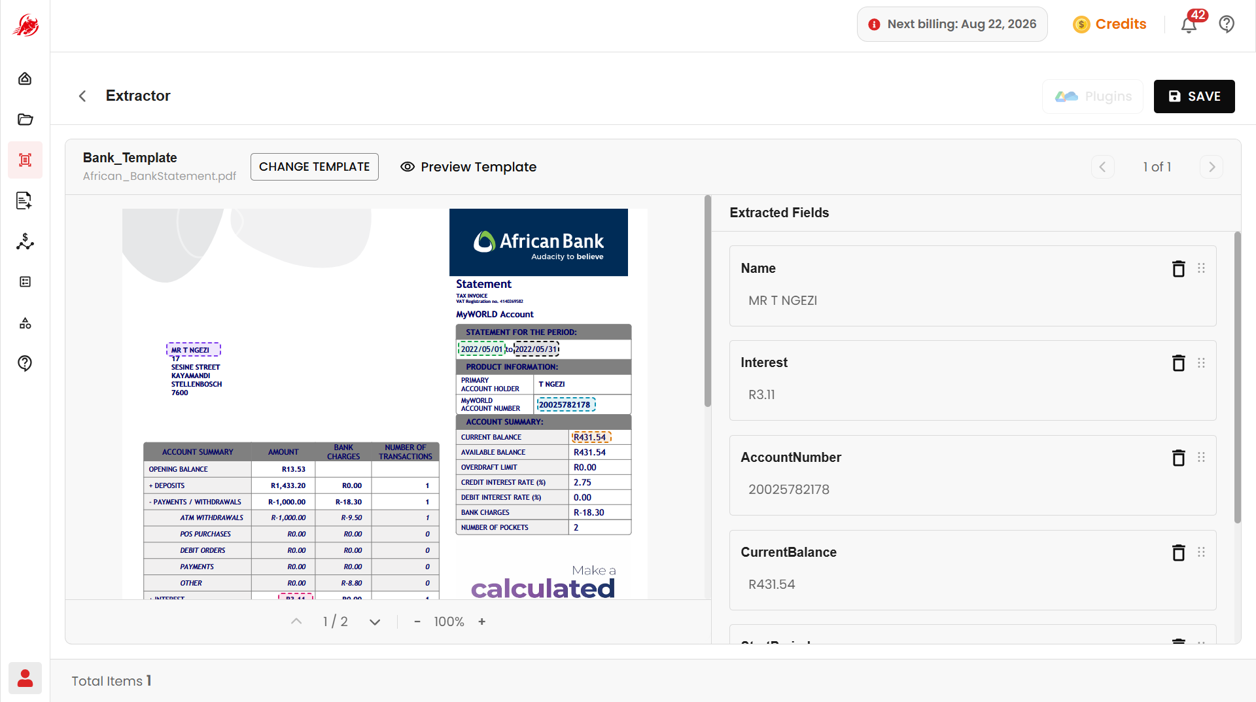Click the African_BankStatement.pdf file name
The width and height of the screenshot is (1256, 702).
[160, 176]
